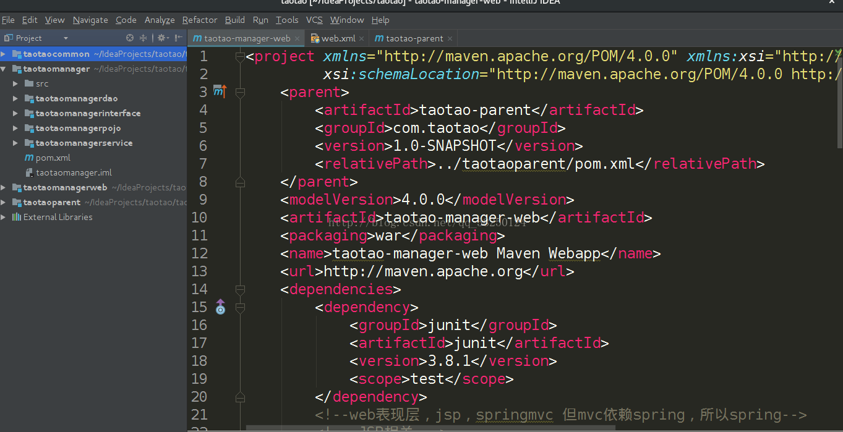Expand the taotaomanagerdao folder
The image size is (843, 432).
click(x=15, y=98)
